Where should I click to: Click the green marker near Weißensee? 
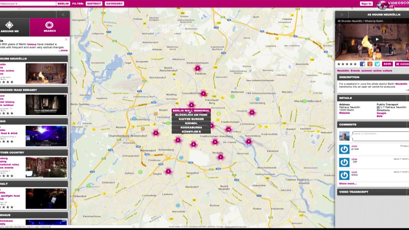click(232, 96)
